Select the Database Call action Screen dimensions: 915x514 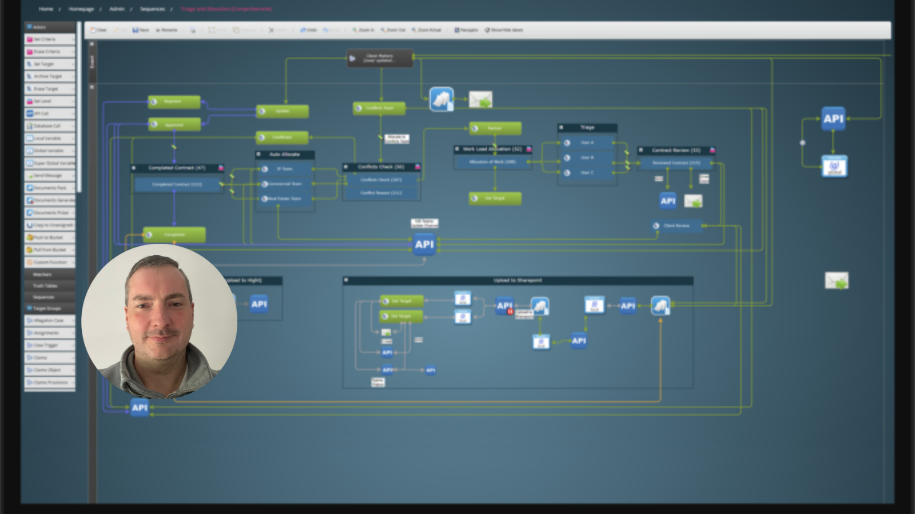point(49,126)
